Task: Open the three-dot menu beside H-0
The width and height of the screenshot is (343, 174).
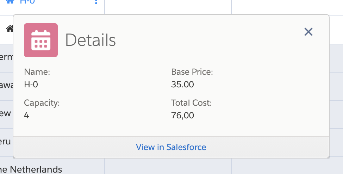Action: [96, 2]
